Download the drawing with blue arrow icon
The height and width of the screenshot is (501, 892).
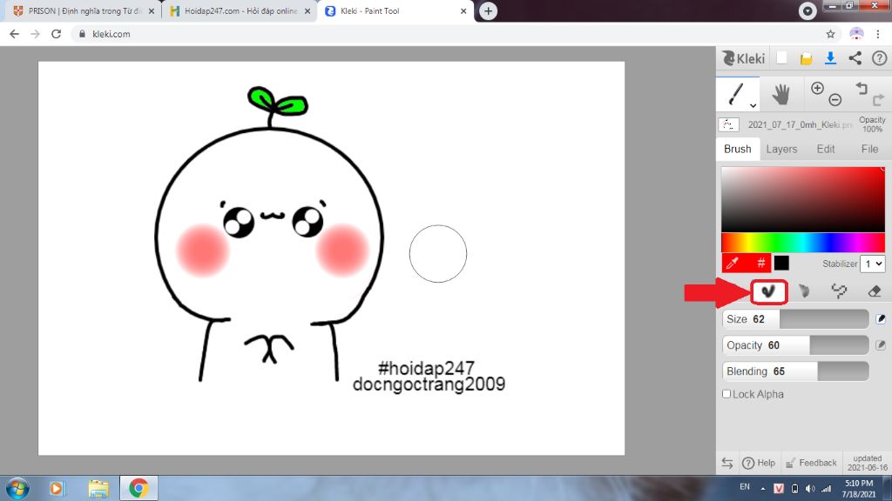[x=830, y=58]
